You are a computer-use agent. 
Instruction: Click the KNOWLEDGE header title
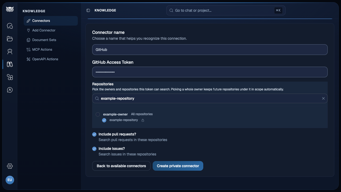coord(105,10)
